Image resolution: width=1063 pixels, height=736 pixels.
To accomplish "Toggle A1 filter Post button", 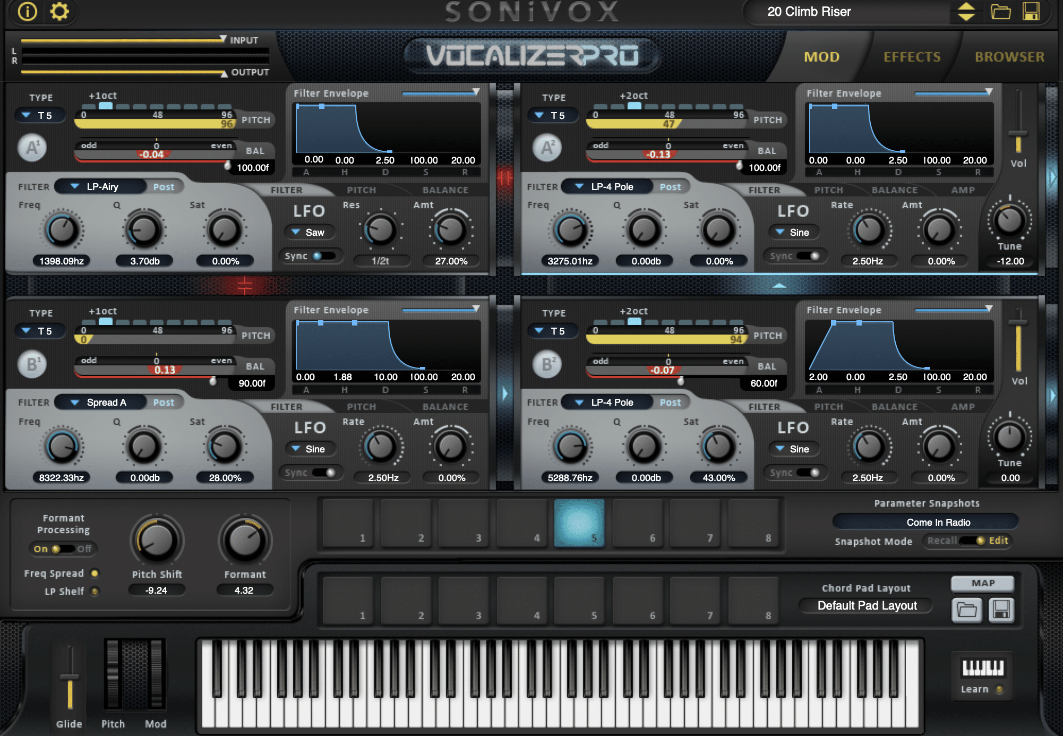I will [164, 187].
